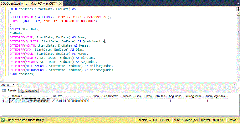The width and height of the screenshot is (240, 124).
Task: Click the horizontal scrollbar left arrow
Action: (x=17, y=84)
